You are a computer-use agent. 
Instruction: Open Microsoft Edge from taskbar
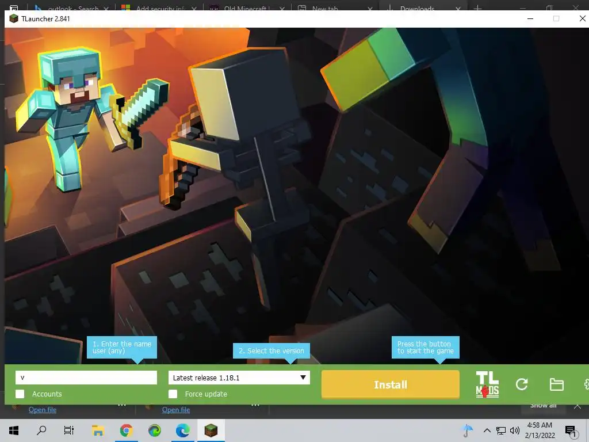(182, 430)
